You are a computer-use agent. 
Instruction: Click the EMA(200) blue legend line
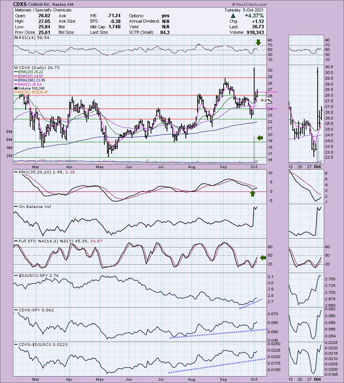click(x=16, y=80)
